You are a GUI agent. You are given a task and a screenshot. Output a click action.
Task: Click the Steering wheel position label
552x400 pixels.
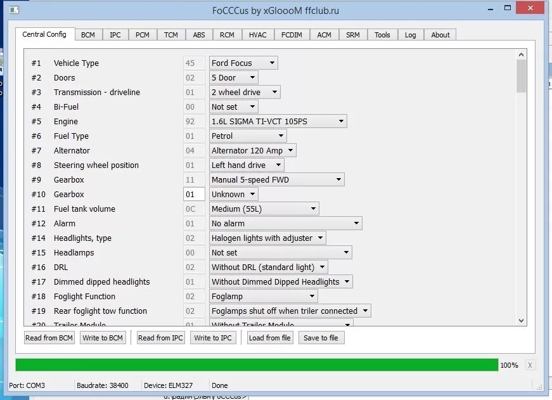pyautogui.click(x=96, y=165)
